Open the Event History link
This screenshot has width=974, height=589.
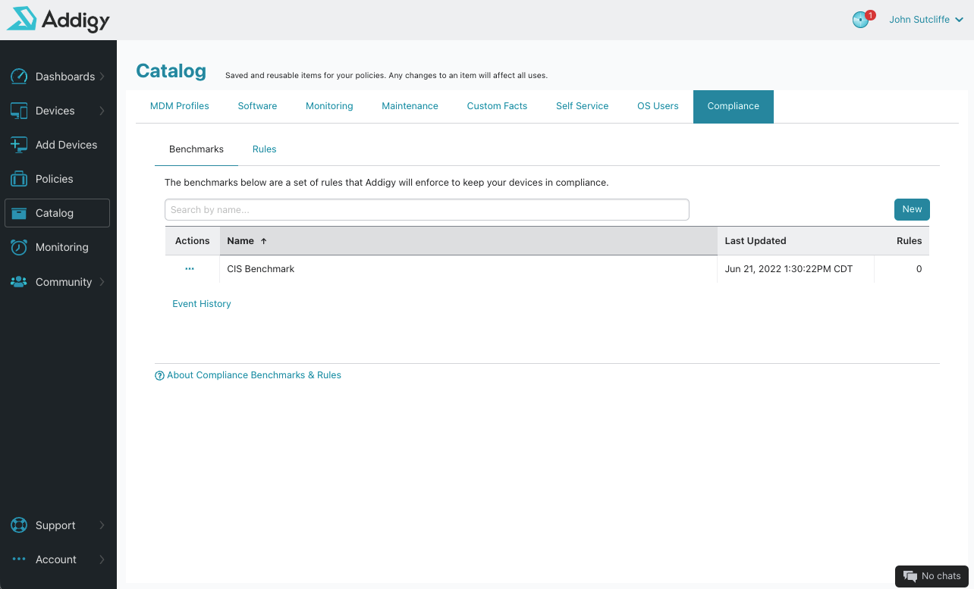(202, 304)
